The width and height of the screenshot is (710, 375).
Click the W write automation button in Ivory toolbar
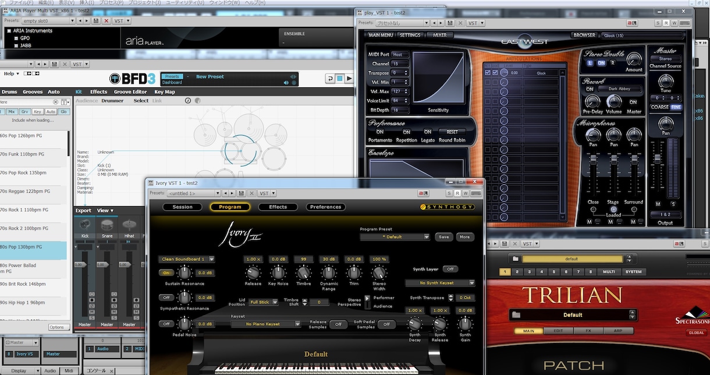click(x=466, y=193)
